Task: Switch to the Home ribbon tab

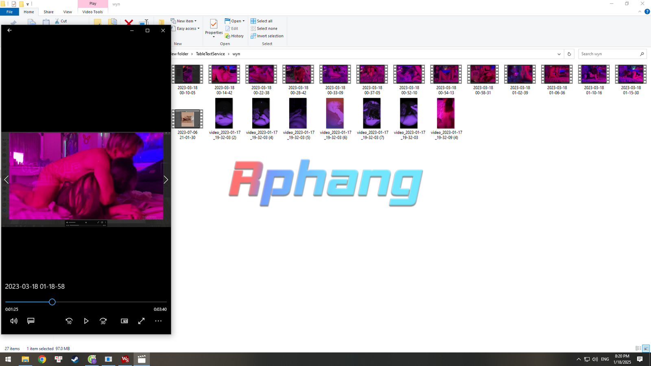Action: coord(29,12)
